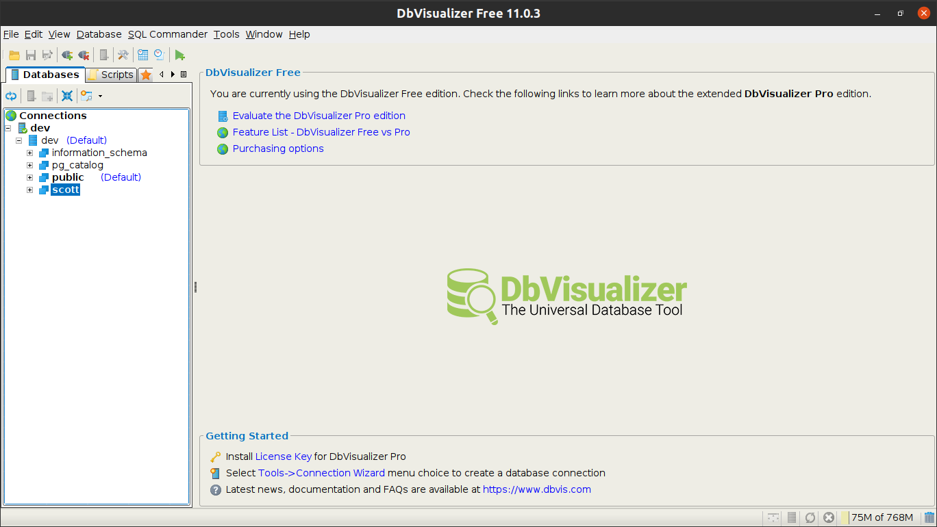Open the dropdown arrow beside the filter icon
The image size is (937, 527).
[100, 96]
